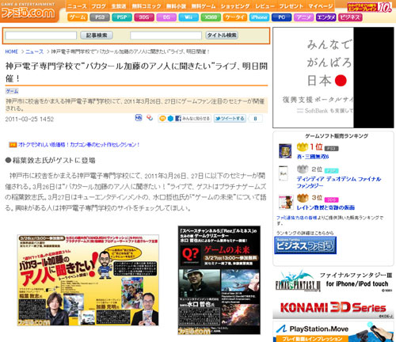Screen dimensions: 396x342
Task: Open the みんなでがんばろう日本 banner
Action: (x=333, y=78)
